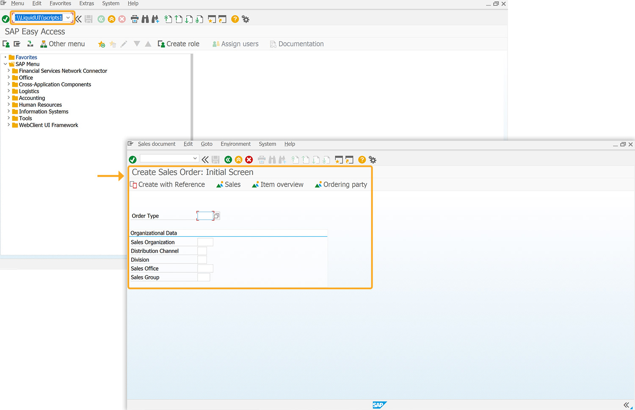Image resolution: width=635 pixels, height=410 pixels.
Task: Click the Order Type input field
Action: point(205,216)
